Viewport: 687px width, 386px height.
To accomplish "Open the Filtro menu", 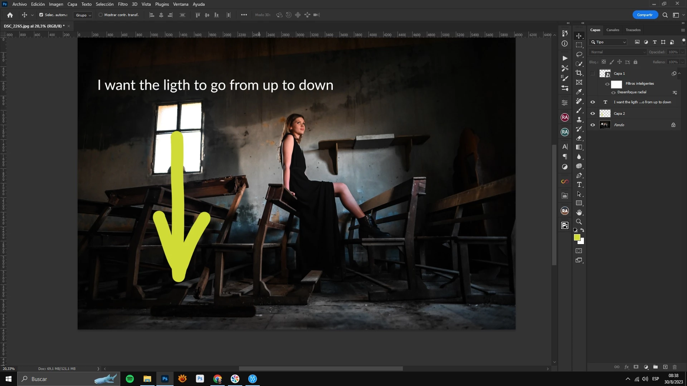I will (123, 4).
